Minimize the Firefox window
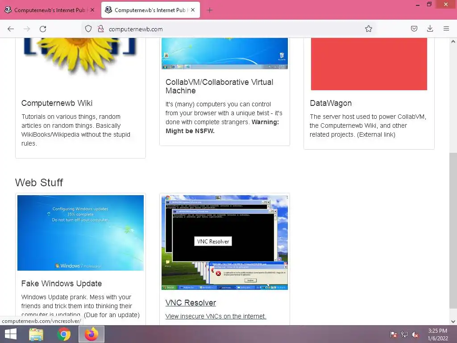This screenshot has width=457, height=343. tap(417, 4)
